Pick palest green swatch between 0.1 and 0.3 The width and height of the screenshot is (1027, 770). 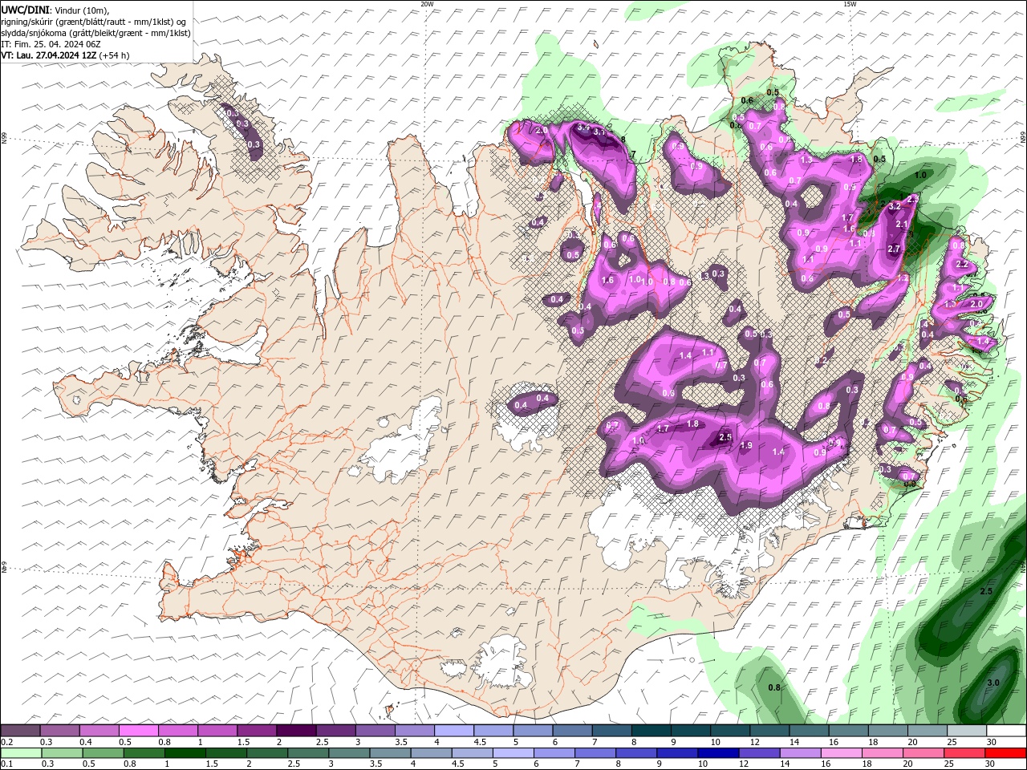tap(20, 752)
